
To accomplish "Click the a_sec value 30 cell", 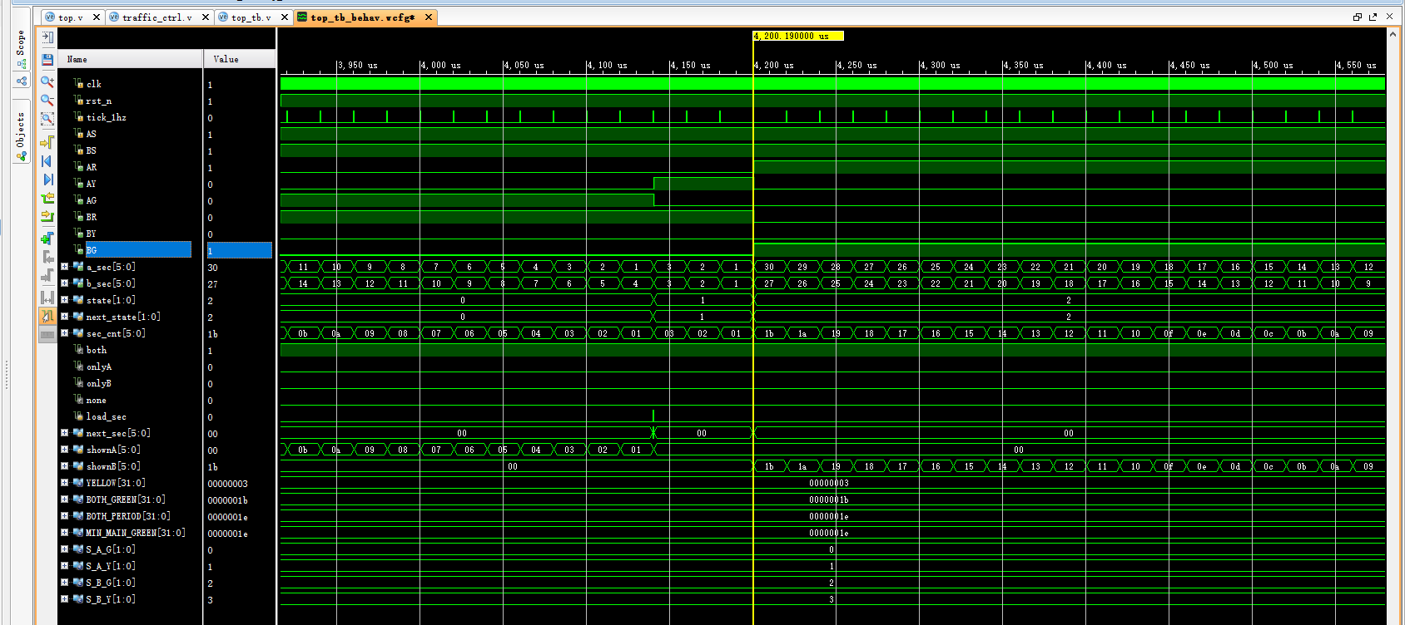I will (x=240, y=267).
